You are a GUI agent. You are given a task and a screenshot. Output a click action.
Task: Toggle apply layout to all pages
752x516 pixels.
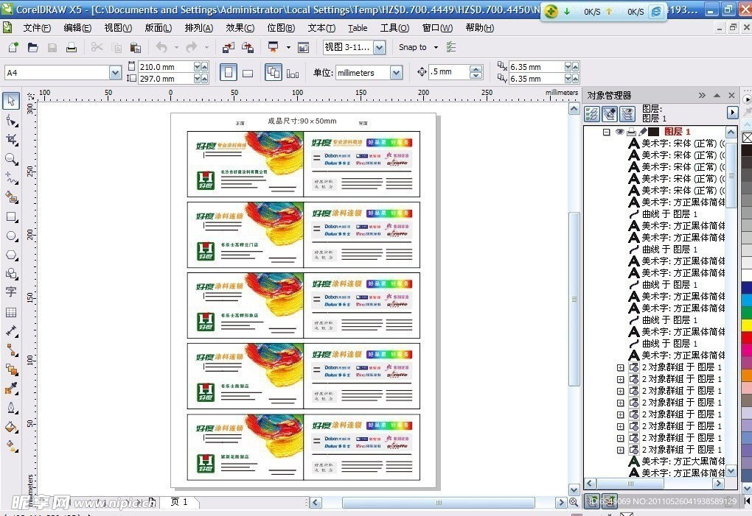(x=274, y=73)
